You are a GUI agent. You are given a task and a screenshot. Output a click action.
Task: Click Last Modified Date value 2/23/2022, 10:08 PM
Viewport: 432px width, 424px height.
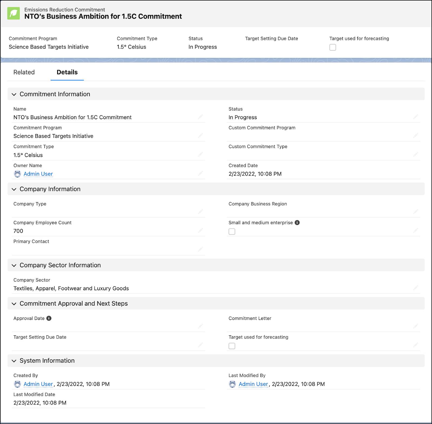[x=40, y=403]
